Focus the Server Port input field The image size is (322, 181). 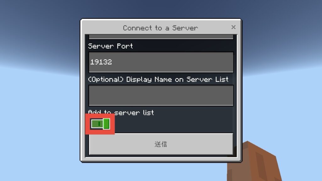[x=161, y=62]
